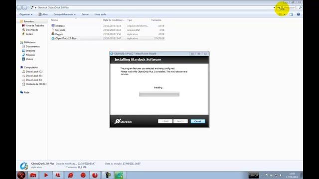Select Documentos library
The image size is (319, 179).
pyautogui.click(x=33, y=46)
